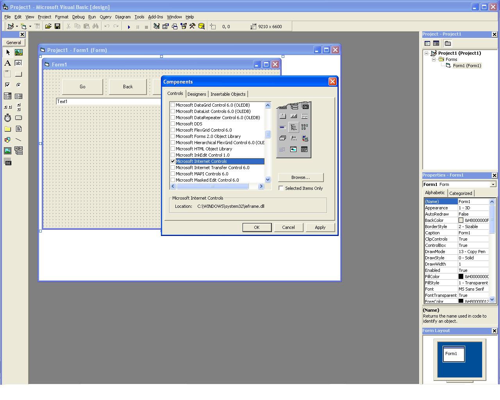Collapse the Project1 (Project1) tree node

click(427, 53)
